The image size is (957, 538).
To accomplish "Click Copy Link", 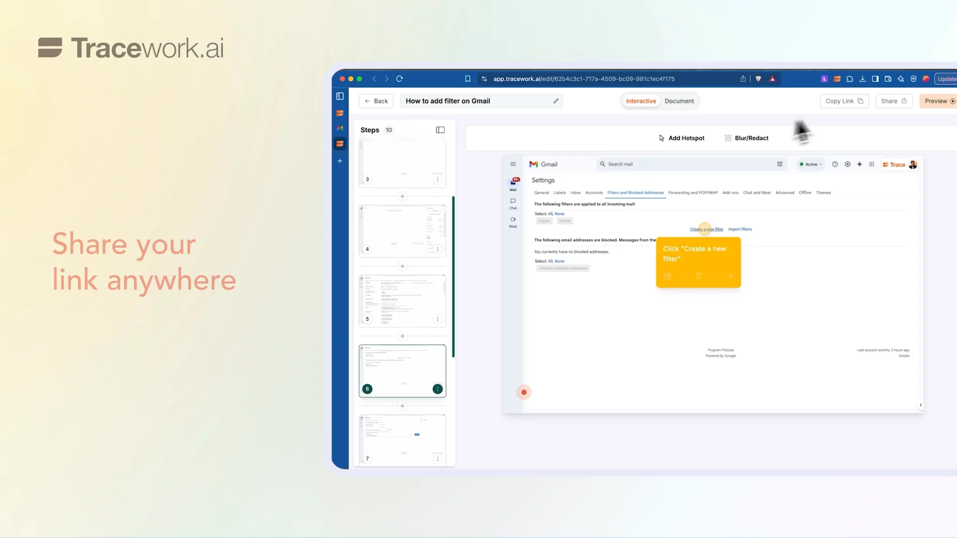I will click(844, 101).
